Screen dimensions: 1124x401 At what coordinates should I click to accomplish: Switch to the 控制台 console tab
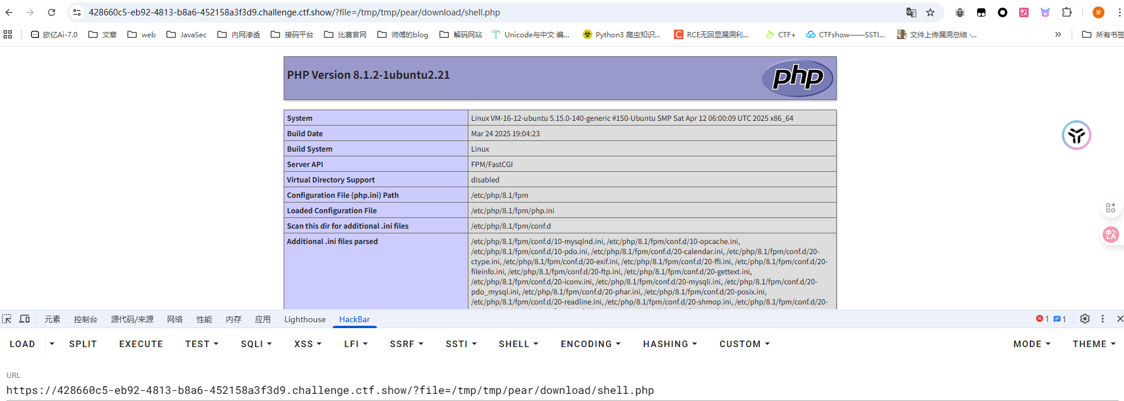coord(85,319)
